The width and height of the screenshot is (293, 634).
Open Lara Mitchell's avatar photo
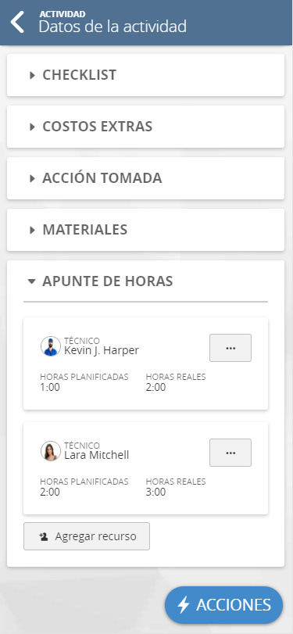(51, 451)
